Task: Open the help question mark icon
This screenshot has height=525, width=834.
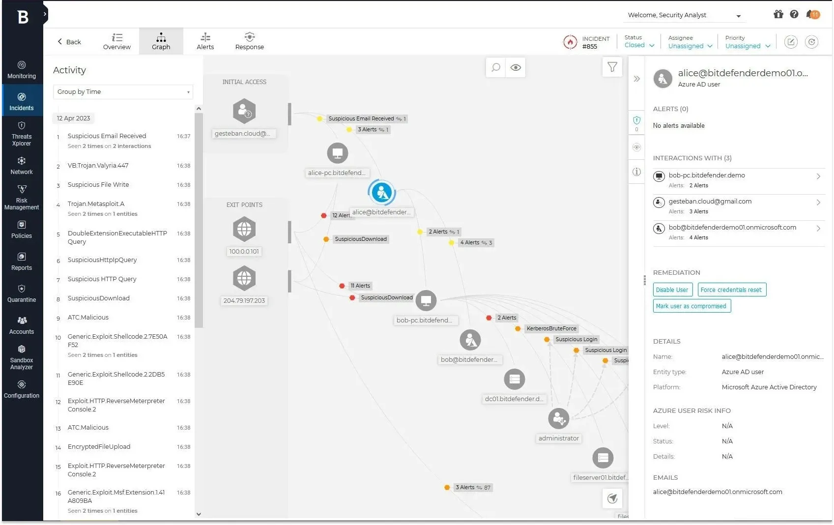Action: pyautogui.click(x=794, y=14)
